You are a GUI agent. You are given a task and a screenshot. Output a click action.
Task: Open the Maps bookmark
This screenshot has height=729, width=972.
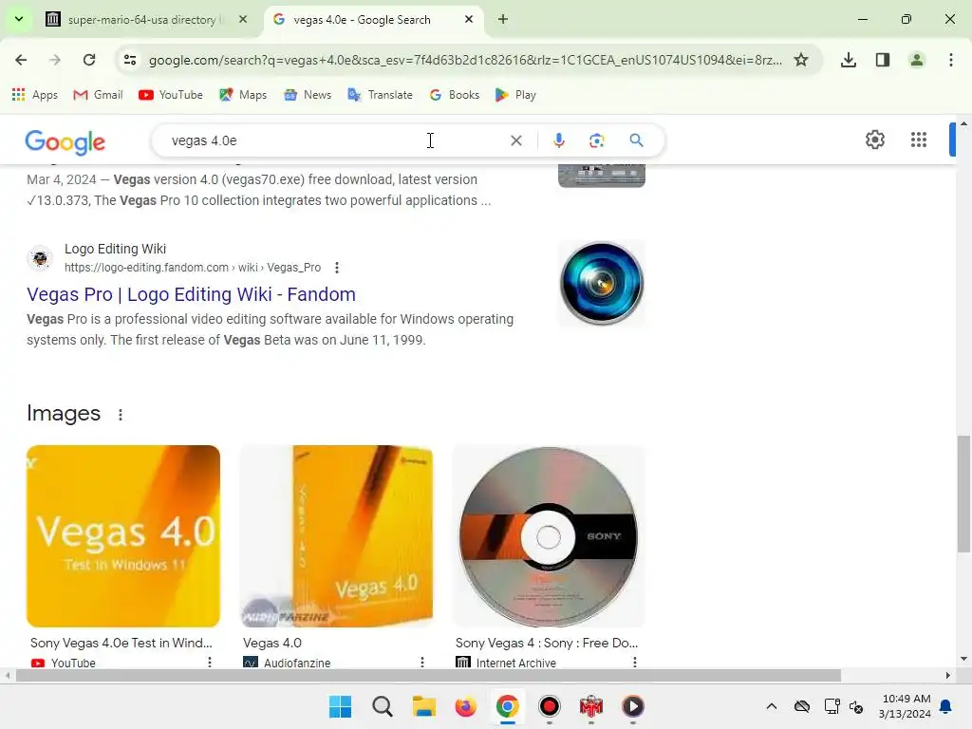point(243,95)
